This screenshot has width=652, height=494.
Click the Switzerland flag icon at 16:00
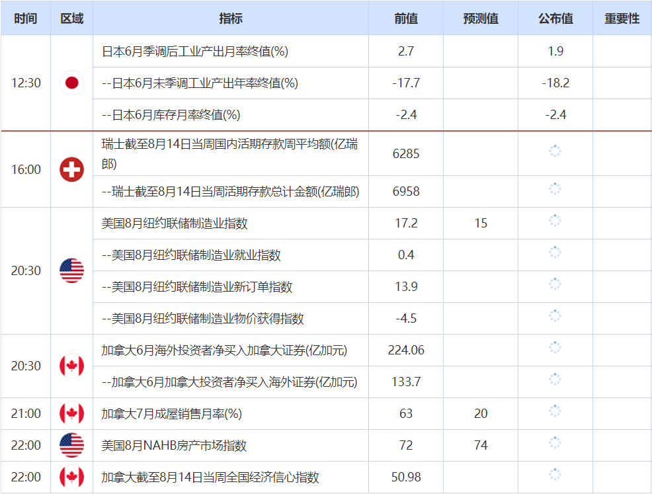coord(71,169)
